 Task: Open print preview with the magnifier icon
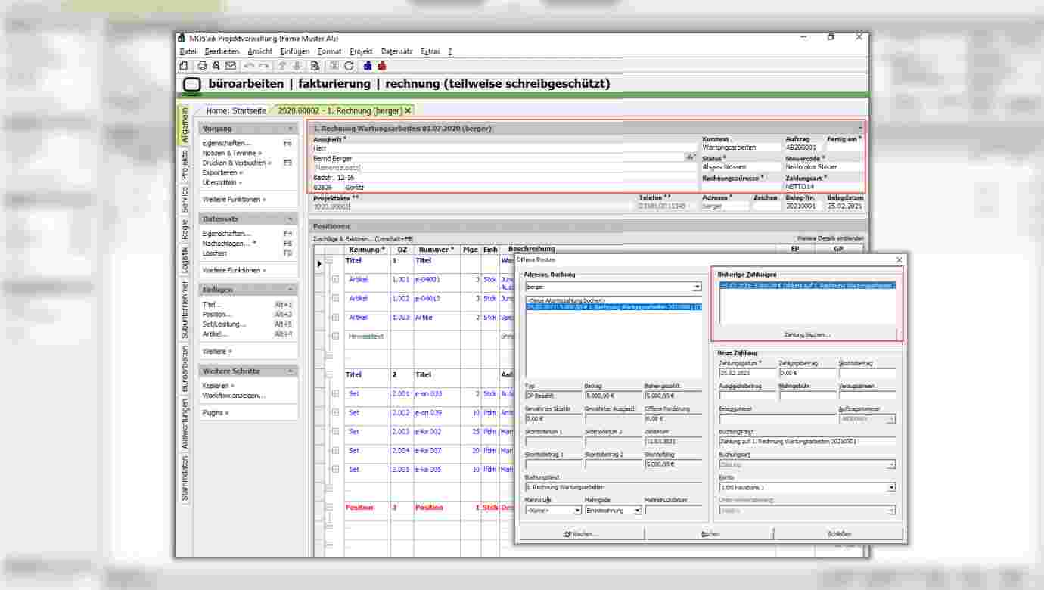pyautogui.click(x=216, y=66)
